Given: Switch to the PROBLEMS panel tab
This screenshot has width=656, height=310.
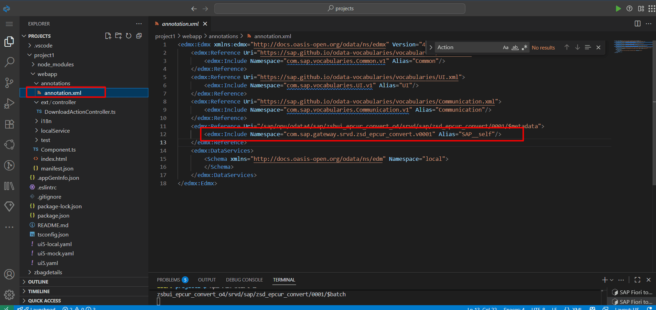Looking at the screenshot, I should coord(169,280).
